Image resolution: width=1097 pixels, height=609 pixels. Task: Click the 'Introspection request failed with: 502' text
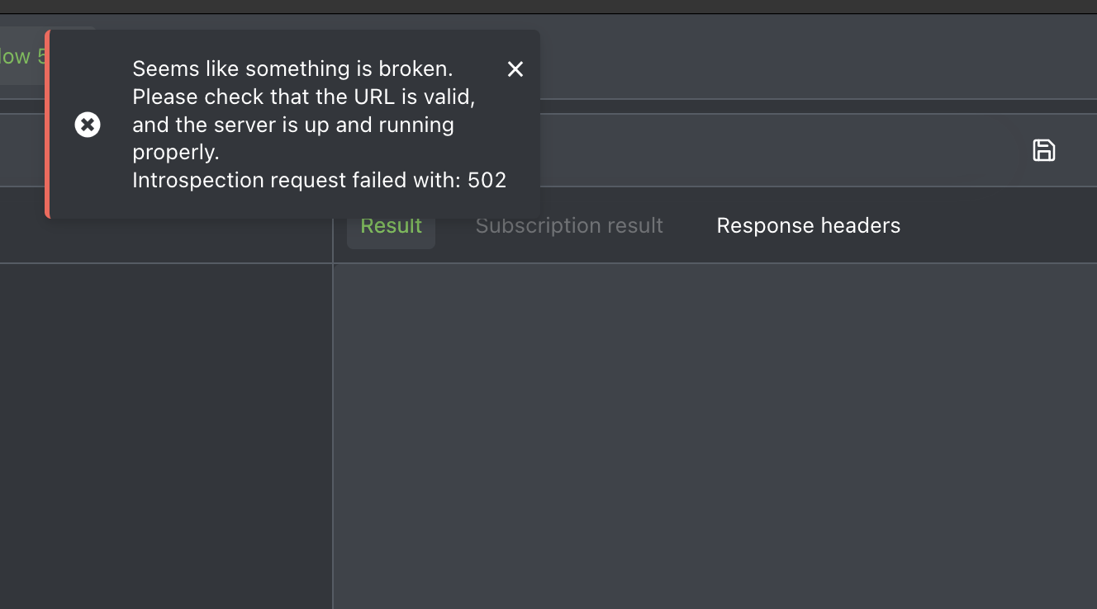[x=320, y=180]
